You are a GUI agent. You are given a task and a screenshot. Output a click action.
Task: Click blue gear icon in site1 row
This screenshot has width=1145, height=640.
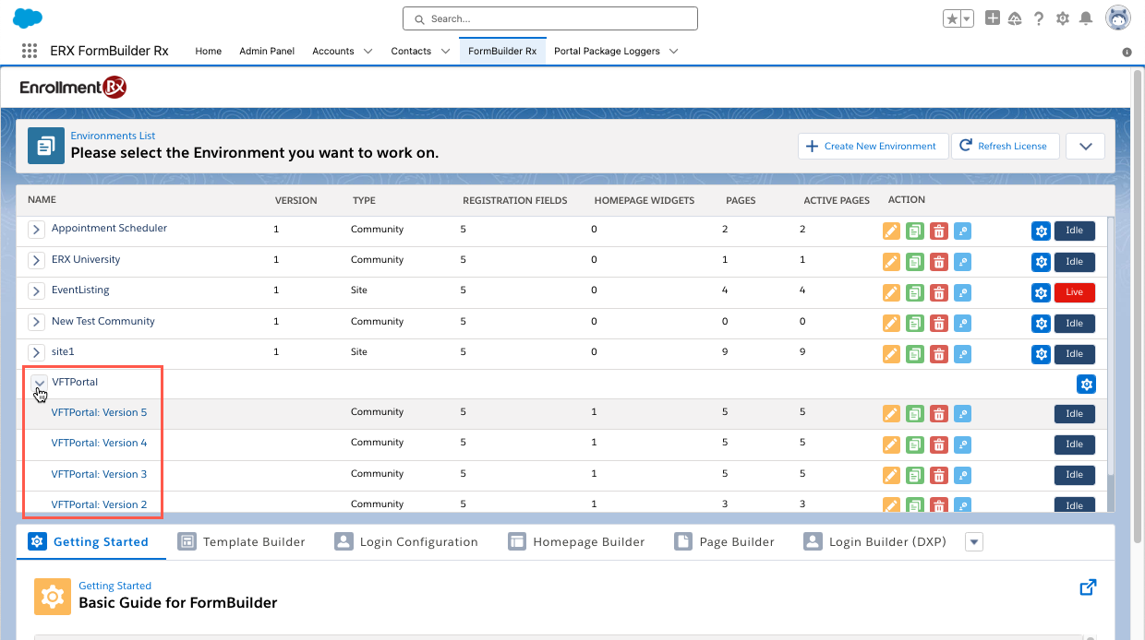tap(1041, 354)
